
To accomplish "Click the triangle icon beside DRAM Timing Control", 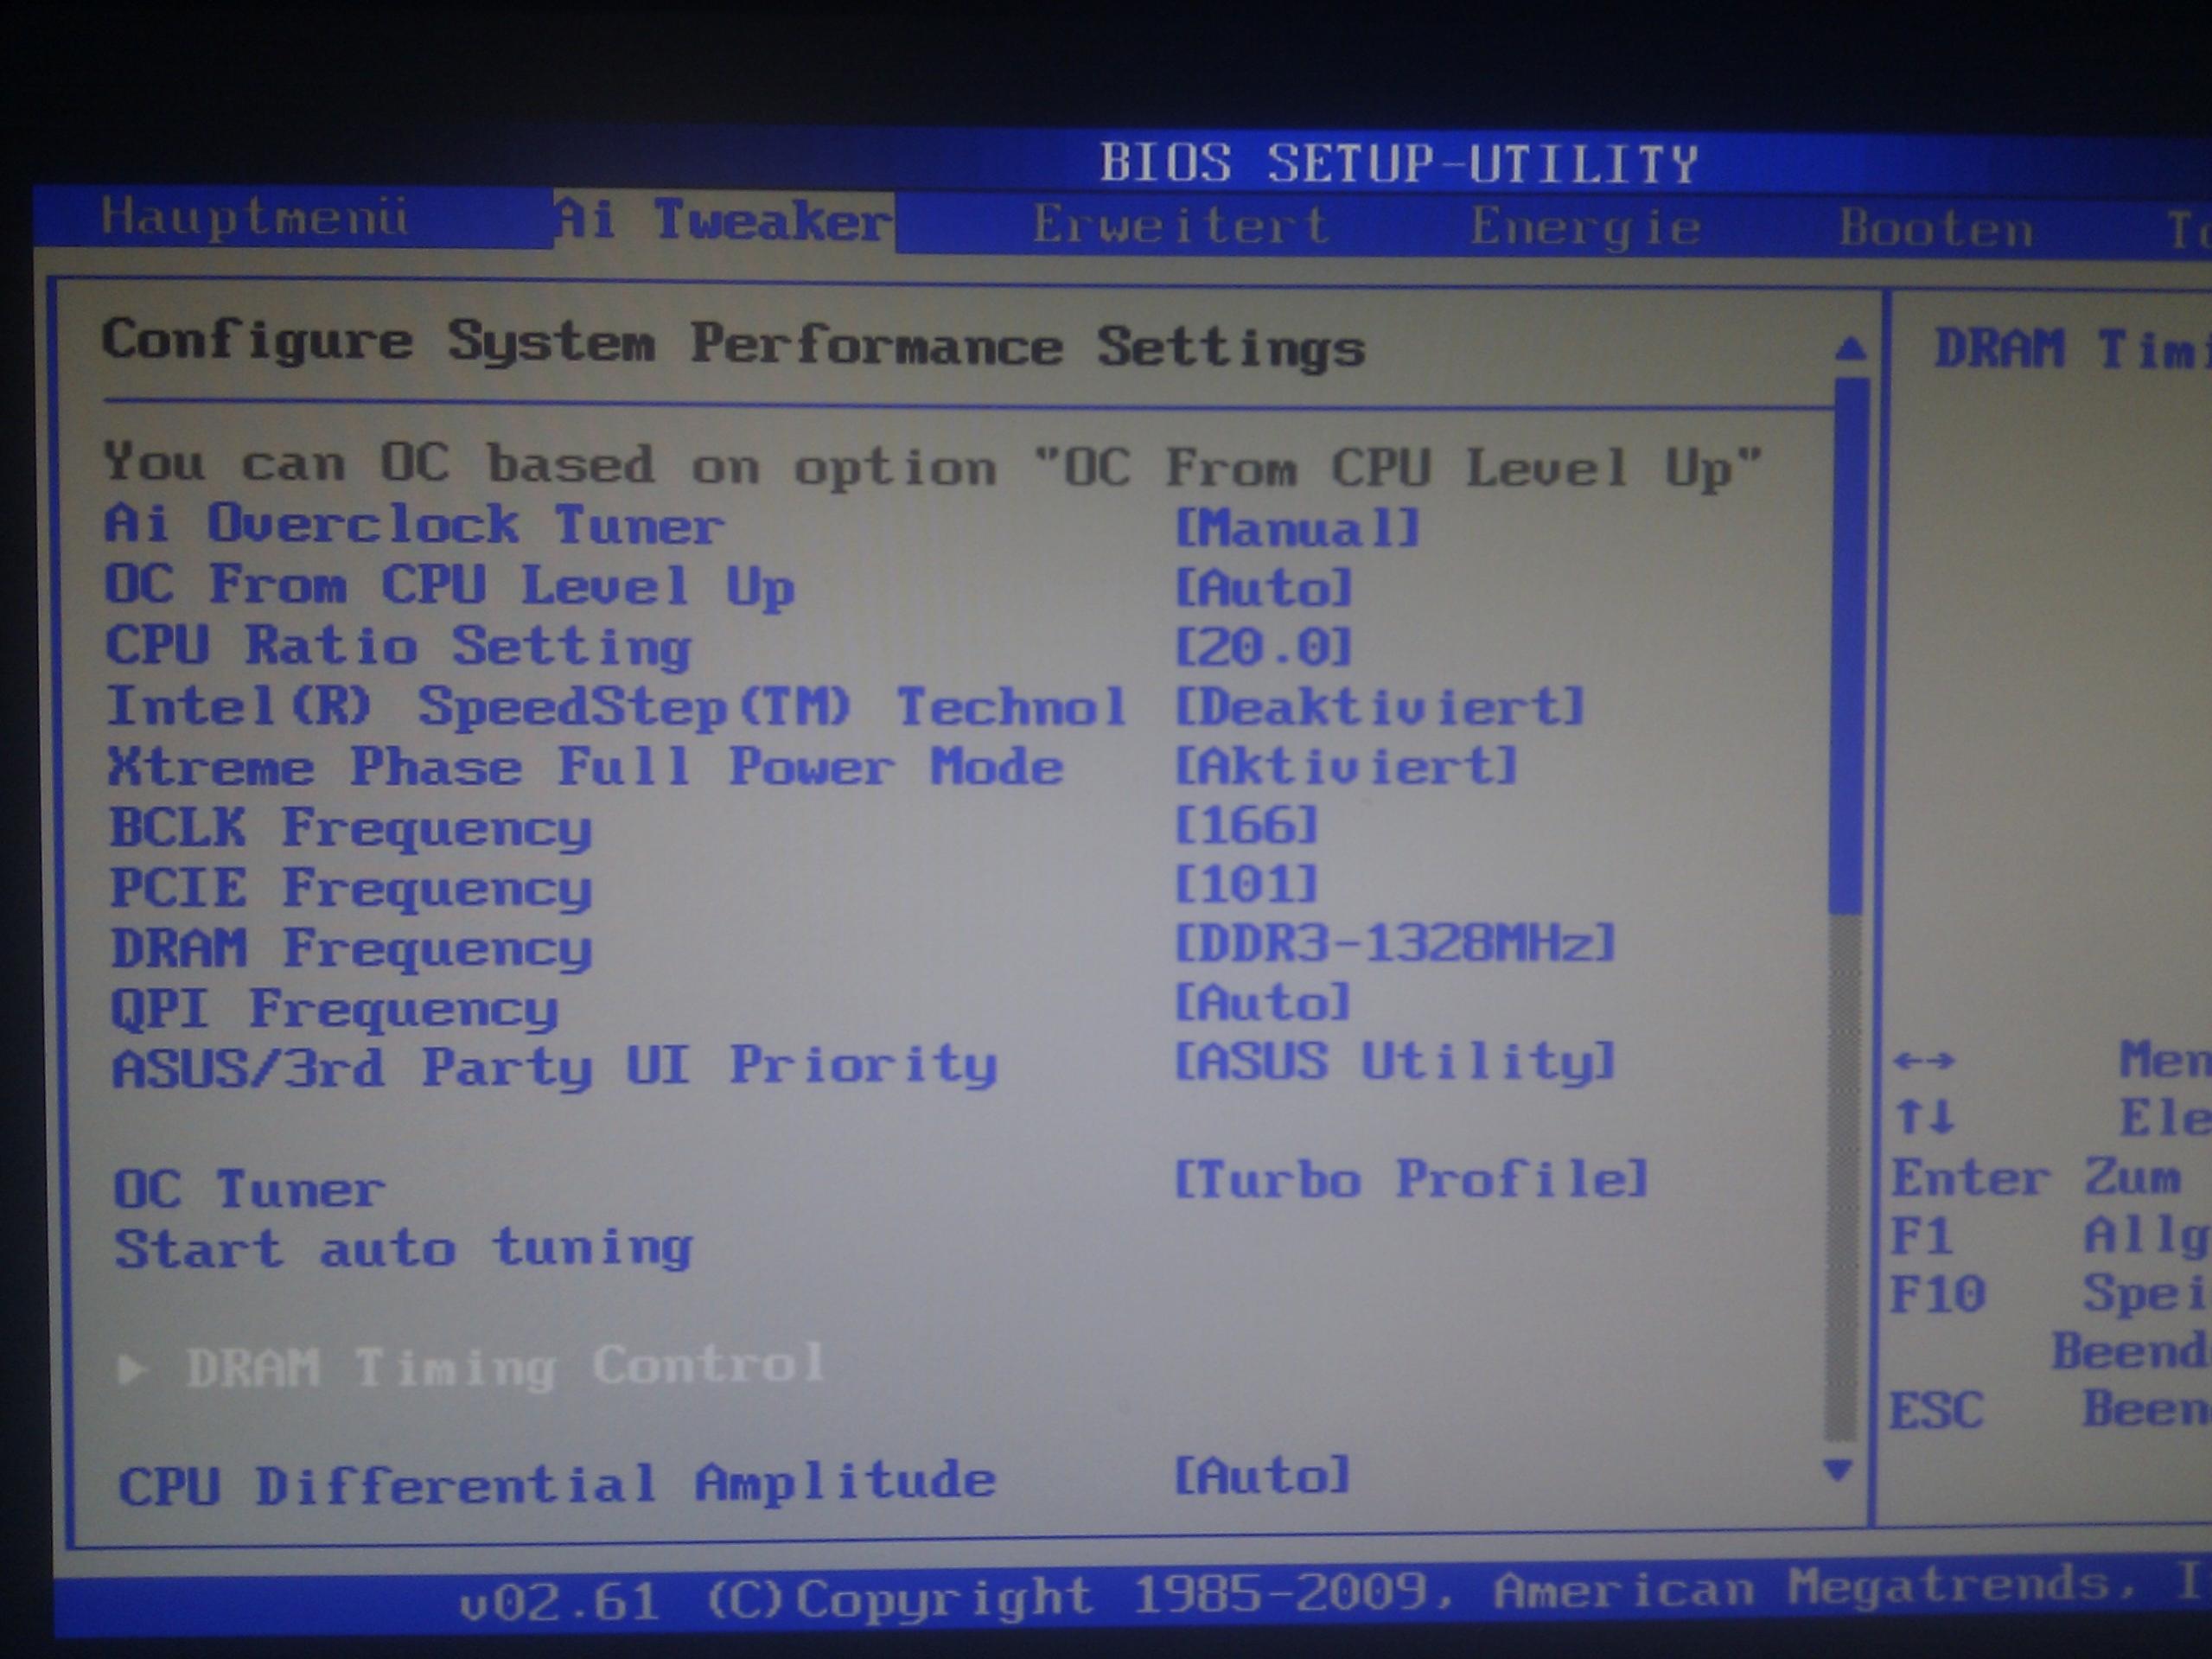I will click(x=131, y=1368).
